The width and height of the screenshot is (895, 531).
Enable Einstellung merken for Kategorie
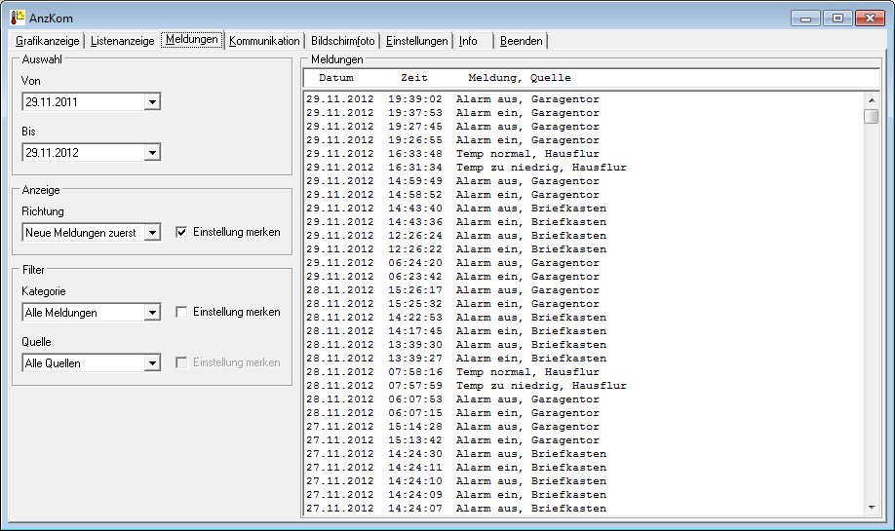(181, 313)
